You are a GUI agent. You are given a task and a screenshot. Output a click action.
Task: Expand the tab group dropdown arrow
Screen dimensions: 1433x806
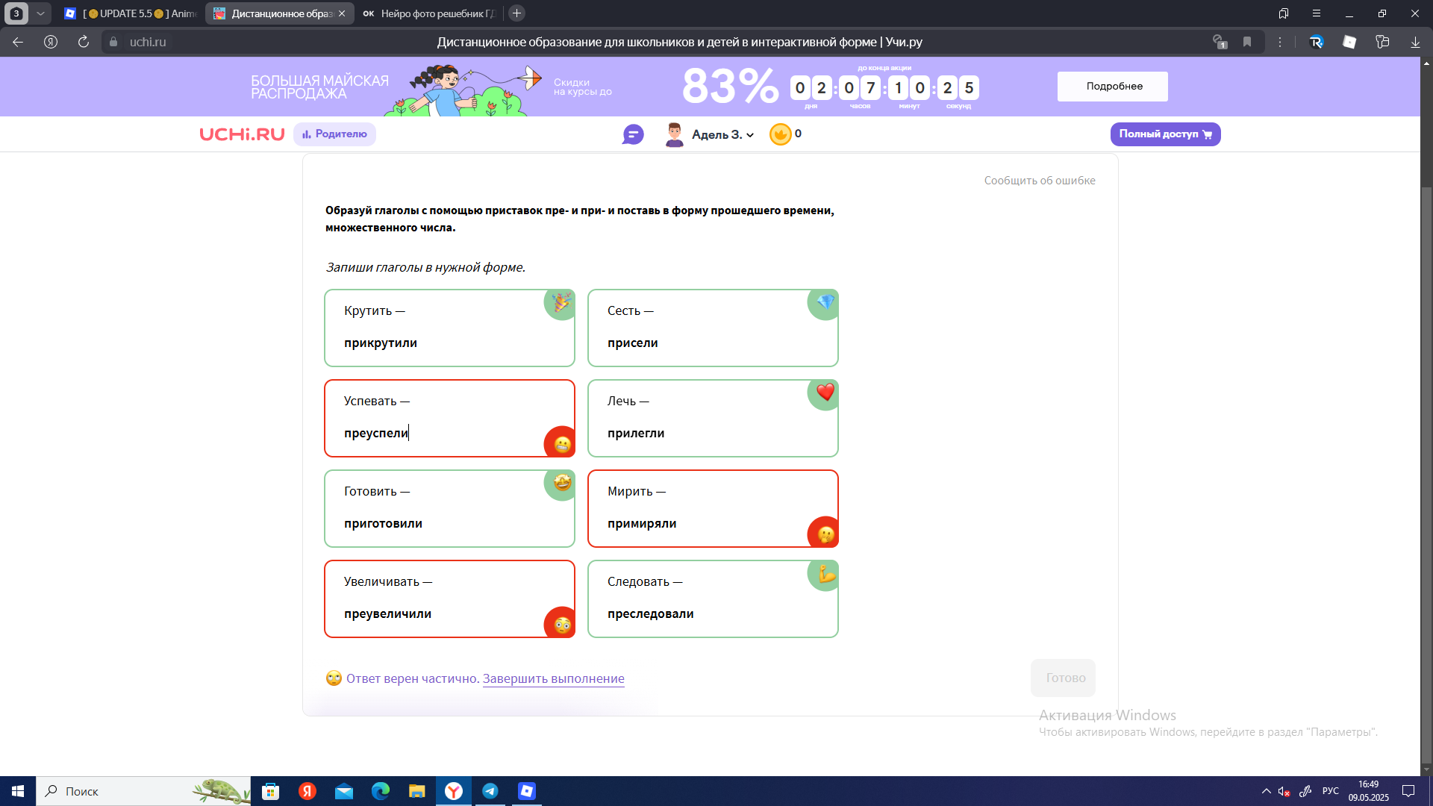tap(40, 13)
